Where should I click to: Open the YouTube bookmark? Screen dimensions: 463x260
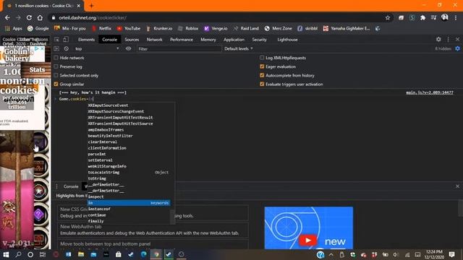tap(129, 29)
